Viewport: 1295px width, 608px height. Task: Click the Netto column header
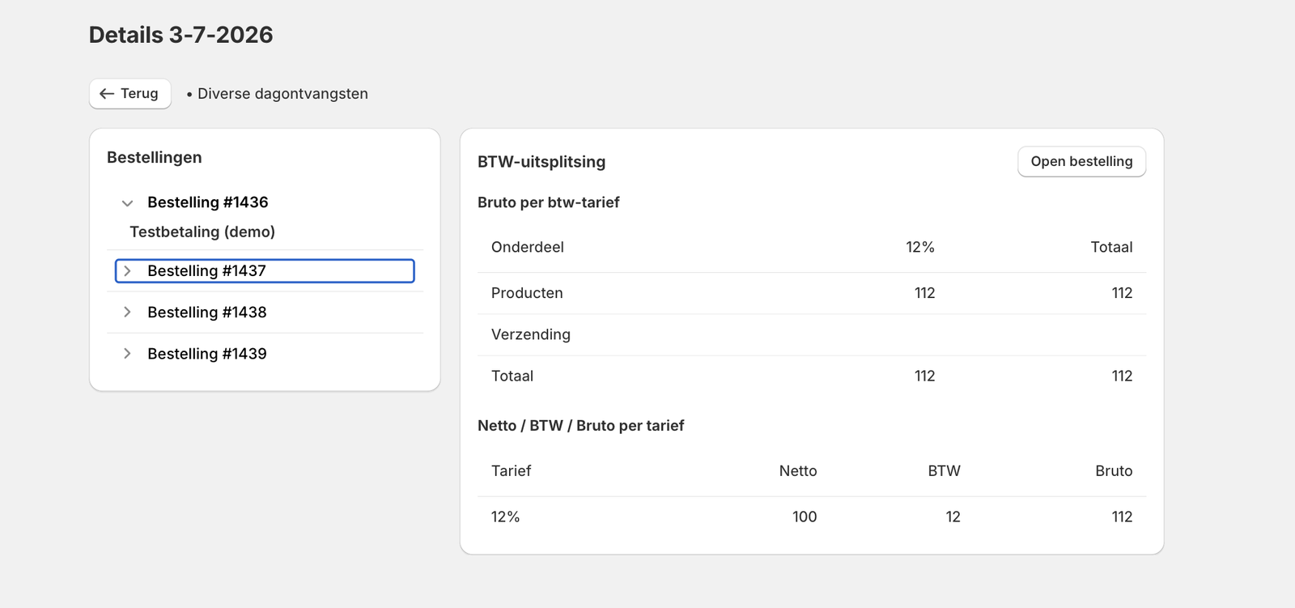click(798, 471)
